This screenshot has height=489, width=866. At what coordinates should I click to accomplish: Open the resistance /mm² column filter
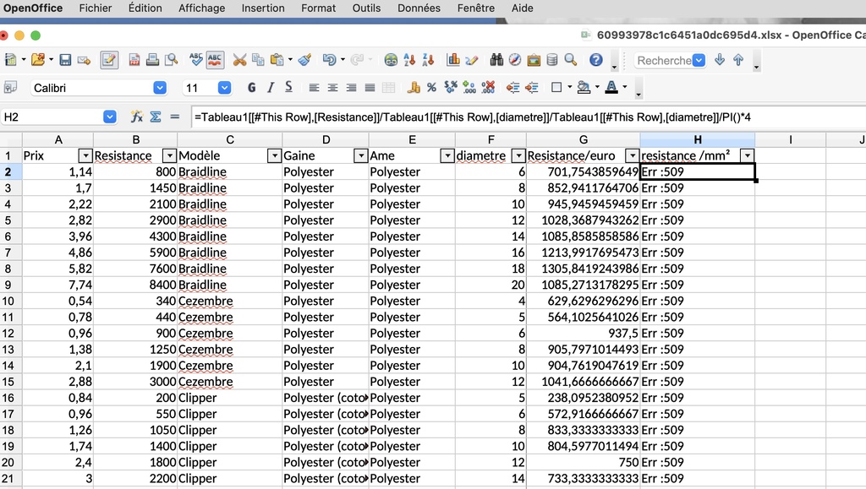pyautogui.click(x=748, y=156)
